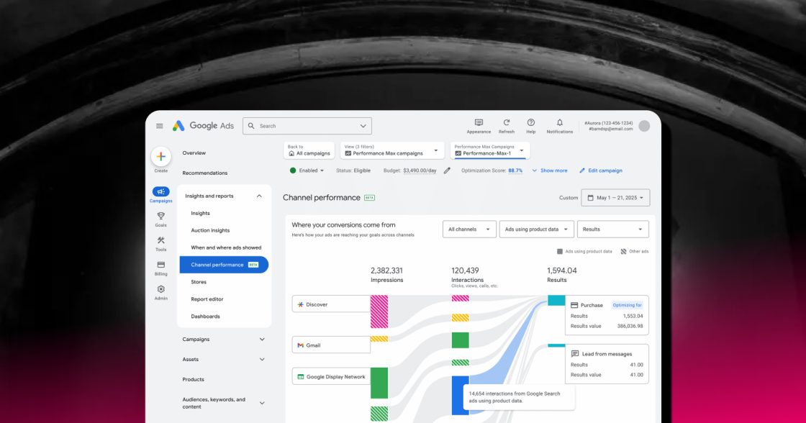Viewport: 806px width, 423px height.
Task: Click the Purchase results card
Action: (607, 315)
